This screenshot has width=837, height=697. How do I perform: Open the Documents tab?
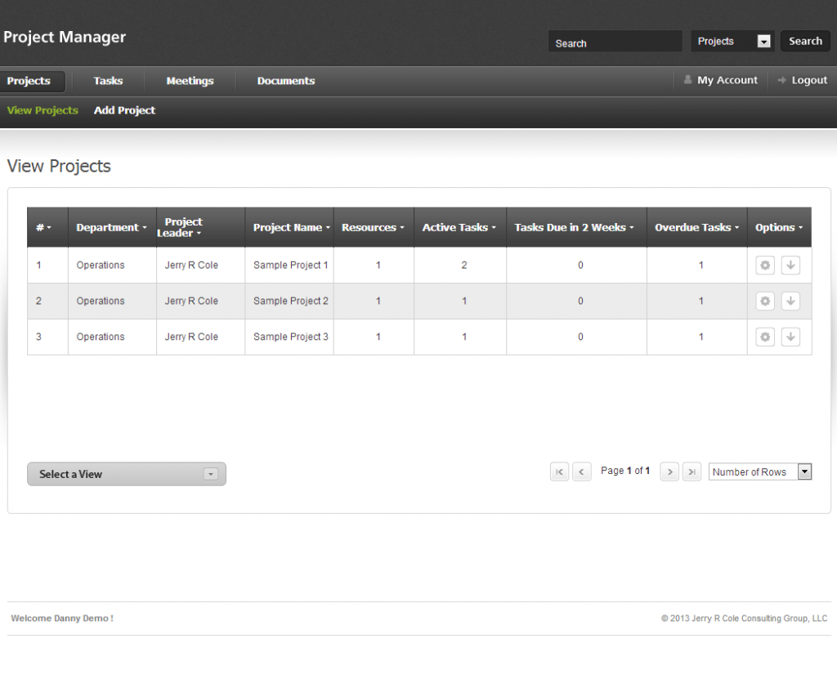(285, 81)
